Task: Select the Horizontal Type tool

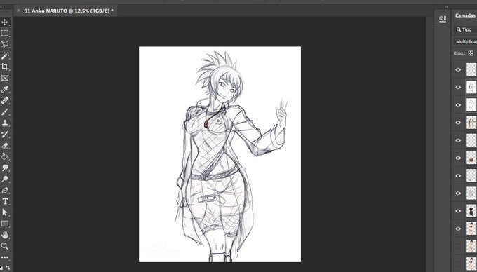Action: click(5, 201)
